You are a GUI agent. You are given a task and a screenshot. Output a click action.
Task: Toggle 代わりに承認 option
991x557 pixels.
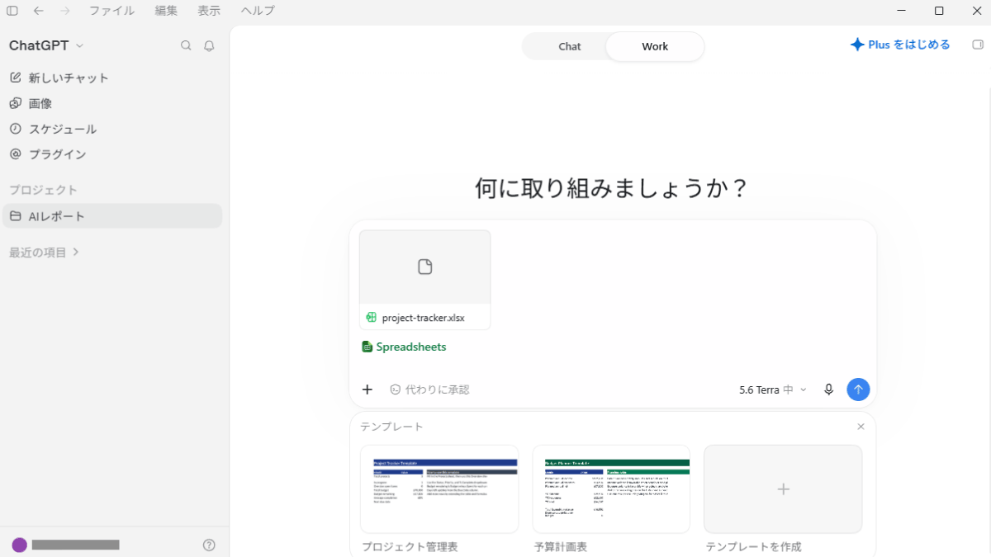(429, 389)
